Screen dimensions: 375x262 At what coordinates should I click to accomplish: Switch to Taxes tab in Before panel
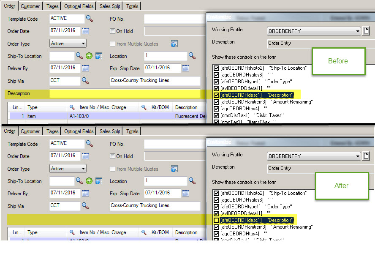point(52,6)
